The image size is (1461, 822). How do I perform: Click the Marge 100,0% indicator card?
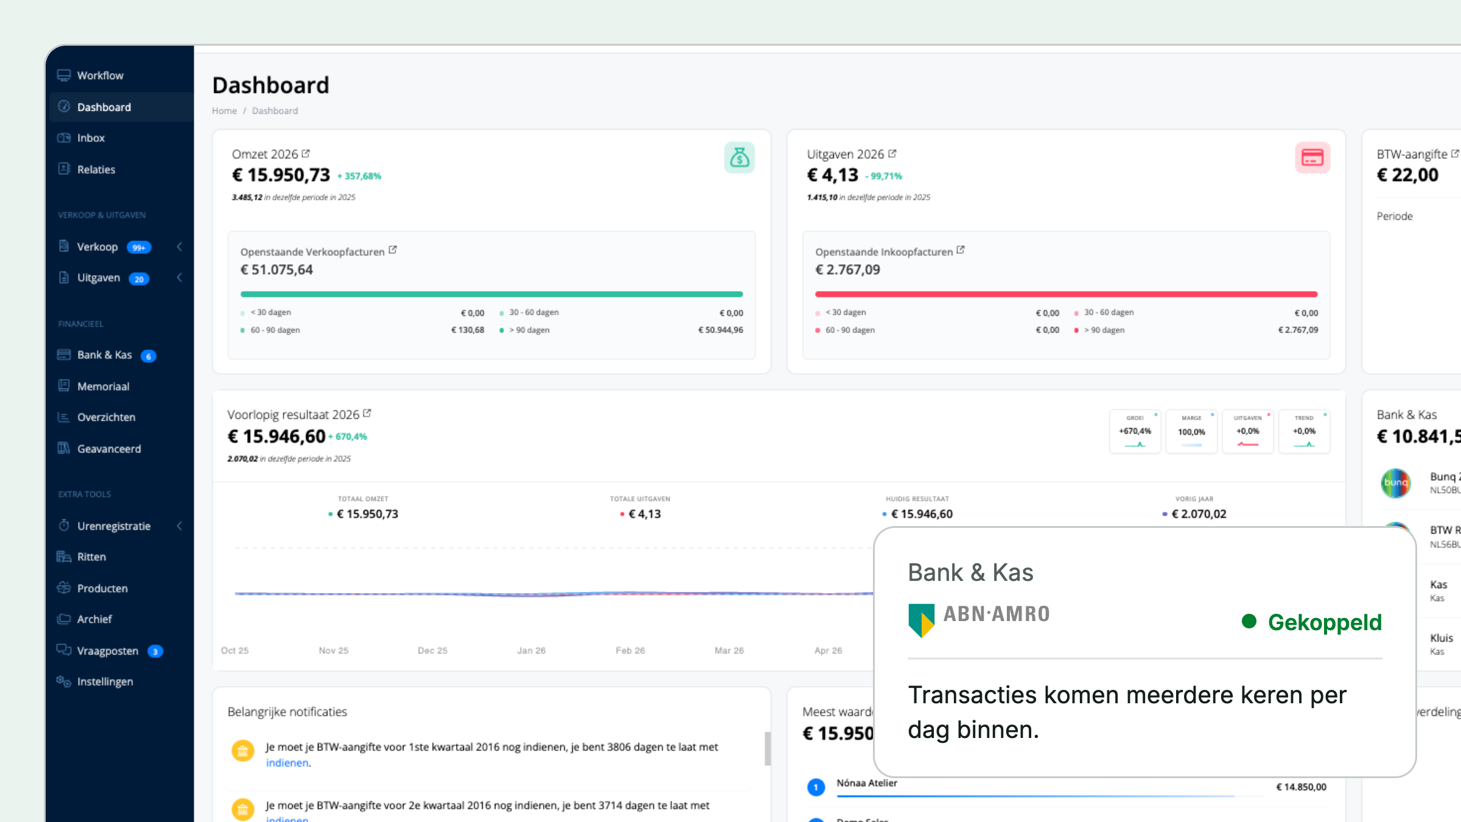pos(1191,432)
